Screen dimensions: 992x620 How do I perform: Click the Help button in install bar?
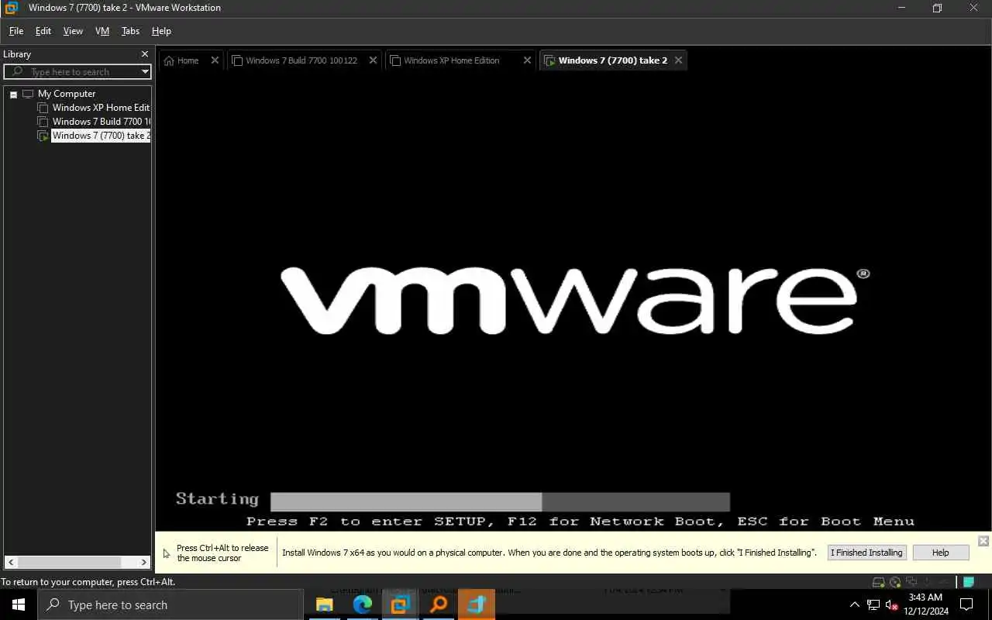[x=940, y=553]
